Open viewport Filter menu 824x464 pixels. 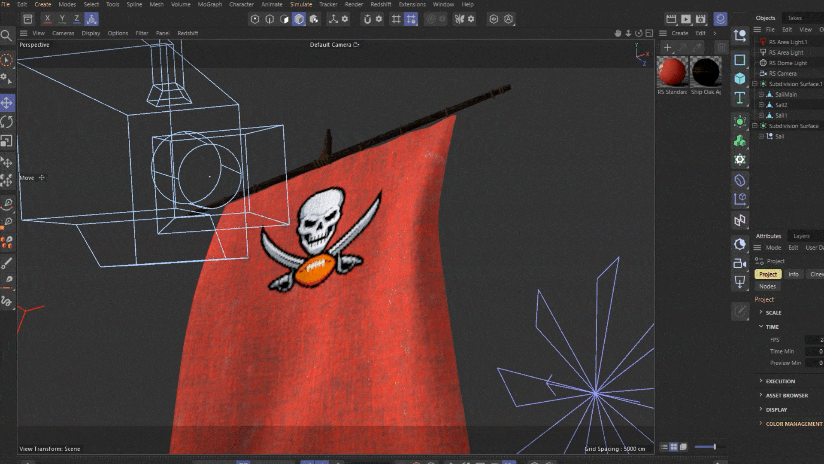[142, 33]
